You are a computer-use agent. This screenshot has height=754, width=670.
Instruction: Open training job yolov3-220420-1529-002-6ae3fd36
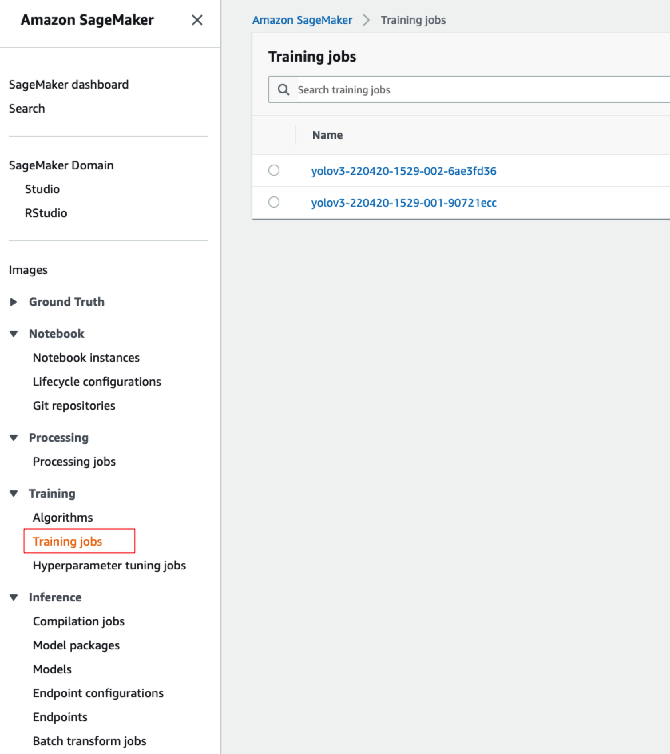[x=404, y=171]
